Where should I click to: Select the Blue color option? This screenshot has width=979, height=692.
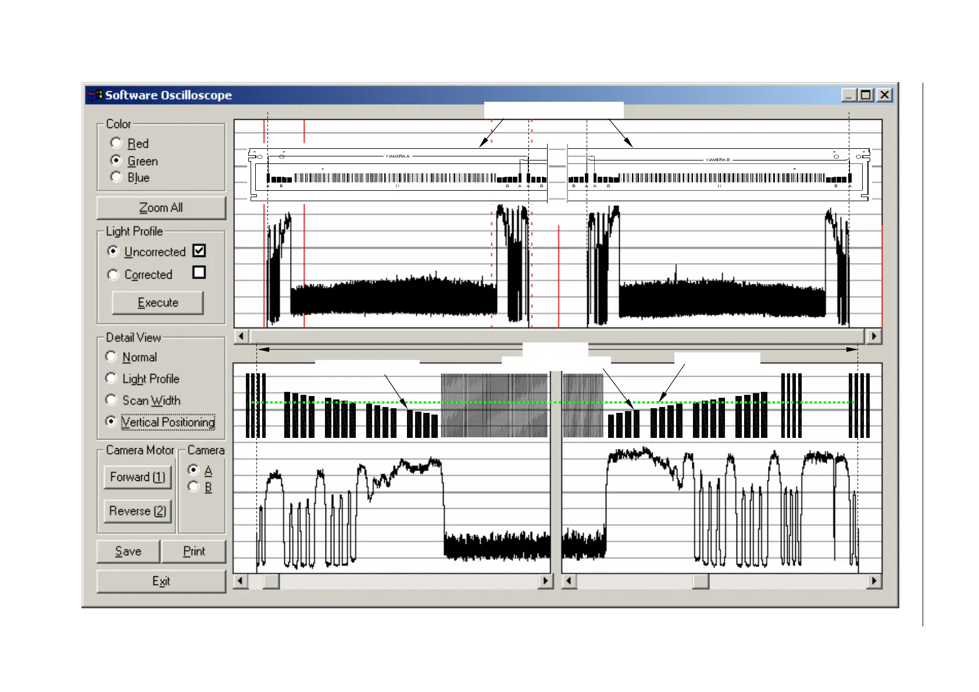click(x=116, y=177)
